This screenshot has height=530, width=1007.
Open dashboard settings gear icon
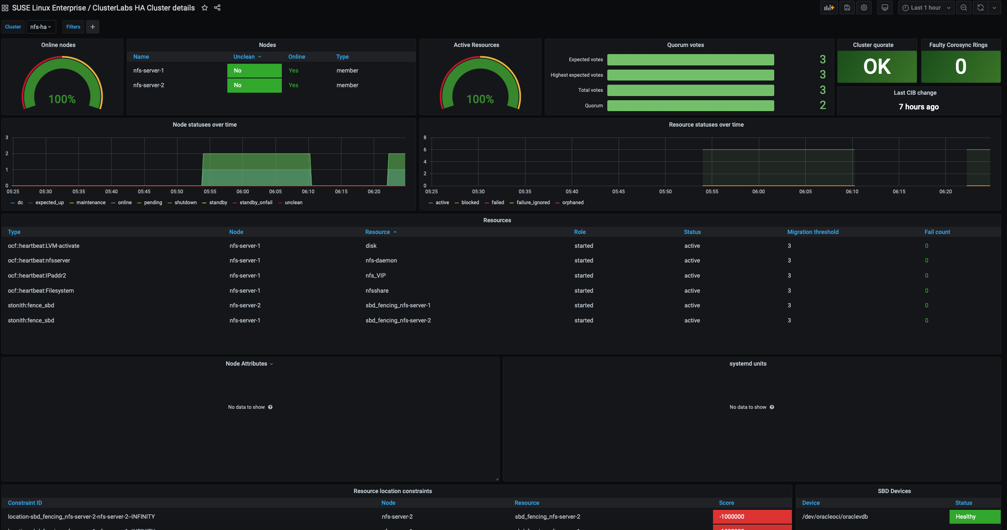(864, 8)
